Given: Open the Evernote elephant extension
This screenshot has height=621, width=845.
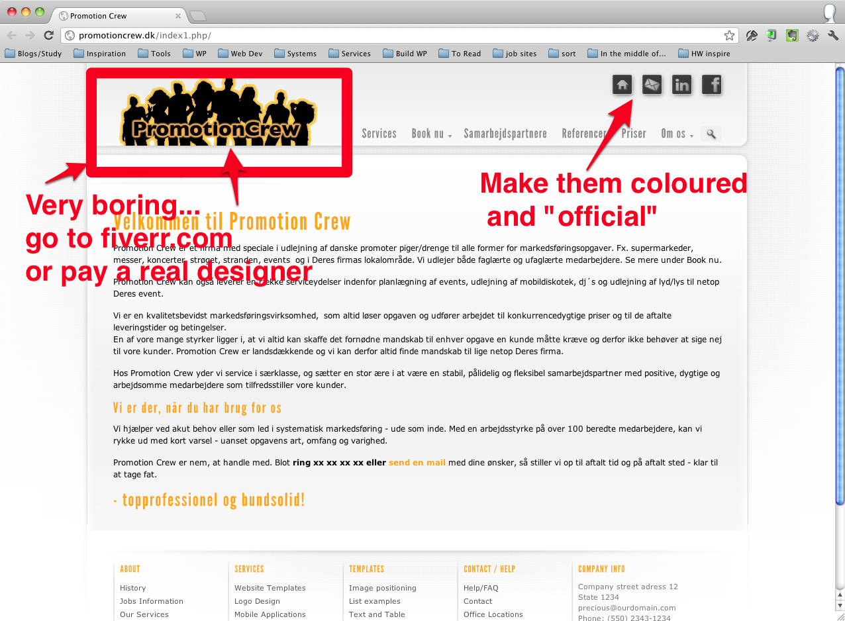Looking at the screenshot, I should pos(792,36).
